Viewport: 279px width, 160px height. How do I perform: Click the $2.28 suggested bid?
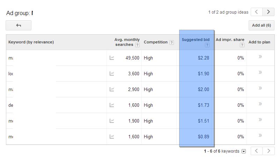(x=203, y=58)
